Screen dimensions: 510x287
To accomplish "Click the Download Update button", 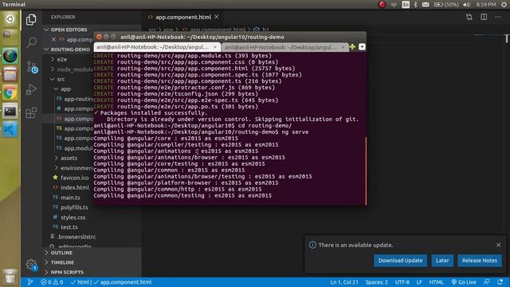I will pyautogui.click(x=400, y=261).
